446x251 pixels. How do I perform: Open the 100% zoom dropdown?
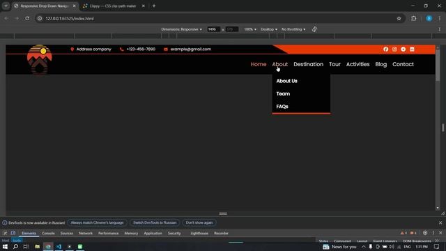click(250, 29)
